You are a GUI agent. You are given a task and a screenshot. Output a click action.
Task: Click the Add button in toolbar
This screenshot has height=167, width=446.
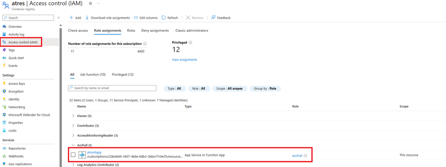[x=75, y=17]
